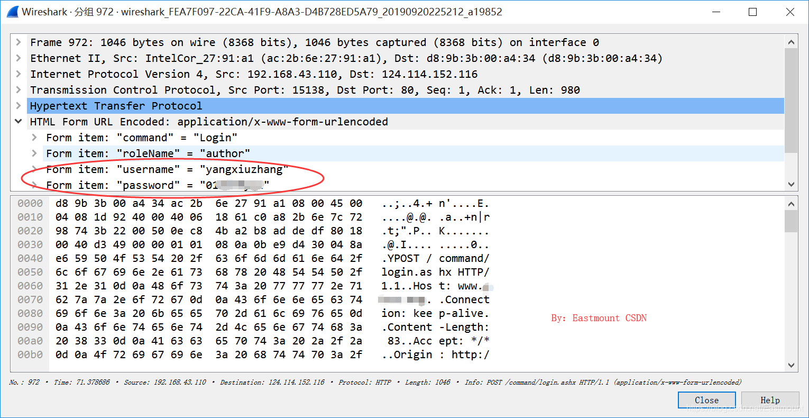Collapse the HTML Form URL Encoded row

point(19,122)
